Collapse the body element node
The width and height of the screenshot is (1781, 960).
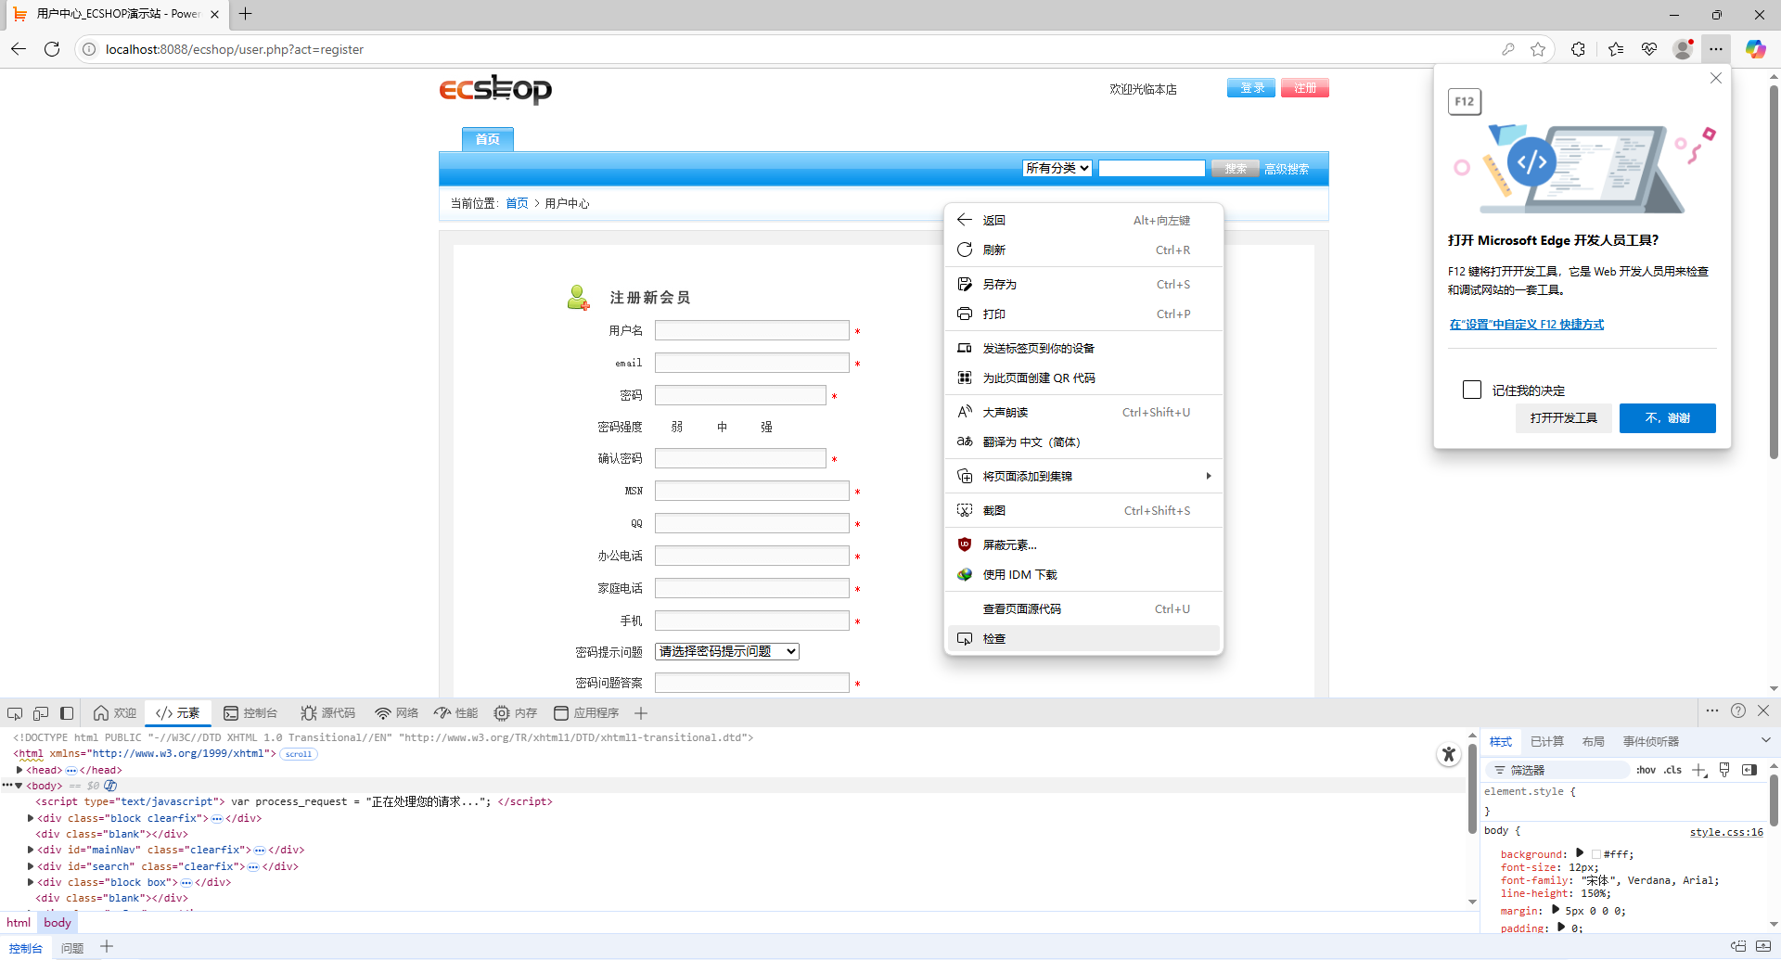click(19, 786)
